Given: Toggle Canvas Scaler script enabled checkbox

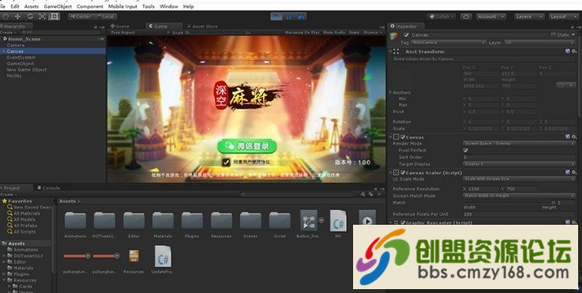Looking at the screenshot, I should point(403,172).
